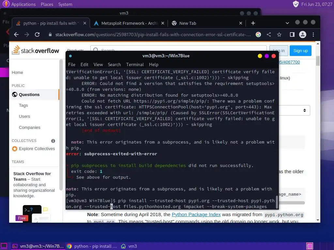Viewport: 334px width, 250px height.
Task: Open the Chrome three-dot menu
Action: tap(313, 35)
